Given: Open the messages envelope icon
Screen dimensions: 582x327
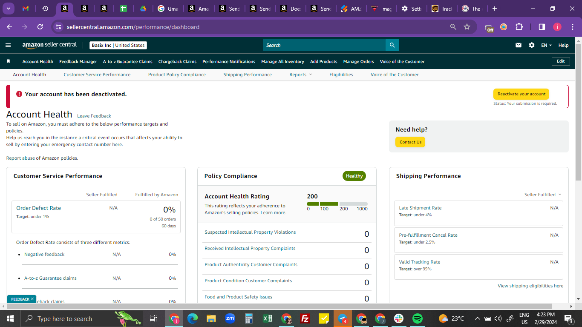Looking at the screenshot, I should [x=519, y=45].
